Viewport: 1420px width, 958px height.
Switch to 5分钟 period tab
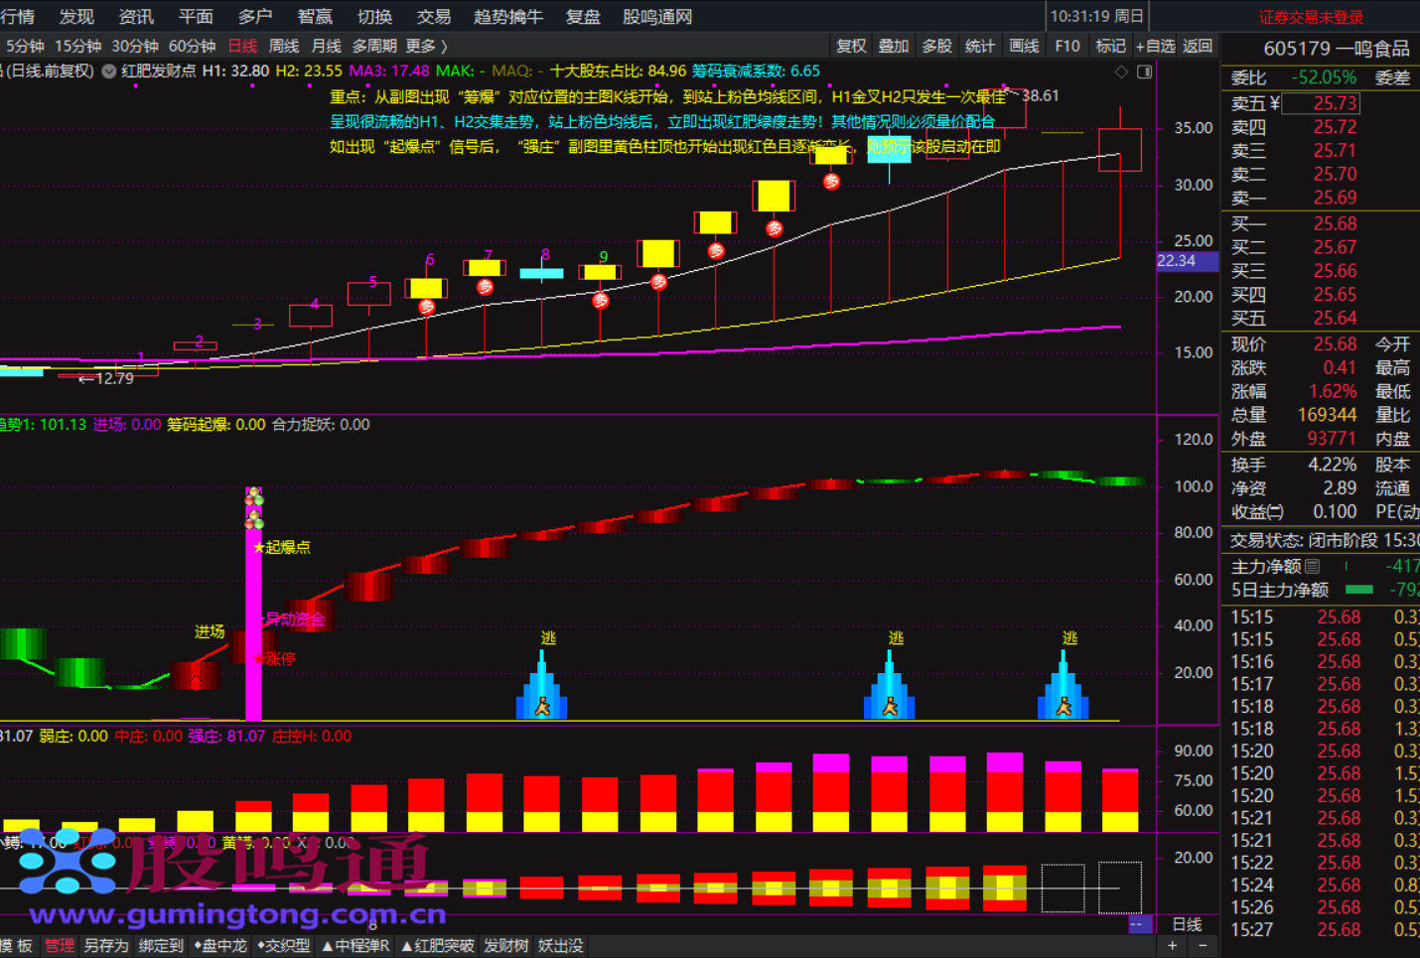click(25, 46)
